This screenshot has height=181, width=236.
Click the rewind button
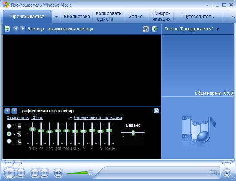coord(9,162)
